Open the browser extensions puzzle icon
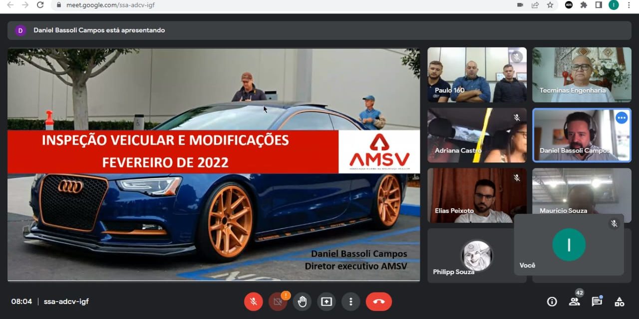The height and width of the screenshot is (319, 639). point(584,5)
